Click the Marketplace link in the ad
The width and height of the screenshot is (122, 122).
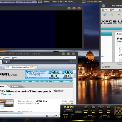[x=41, y=77]
